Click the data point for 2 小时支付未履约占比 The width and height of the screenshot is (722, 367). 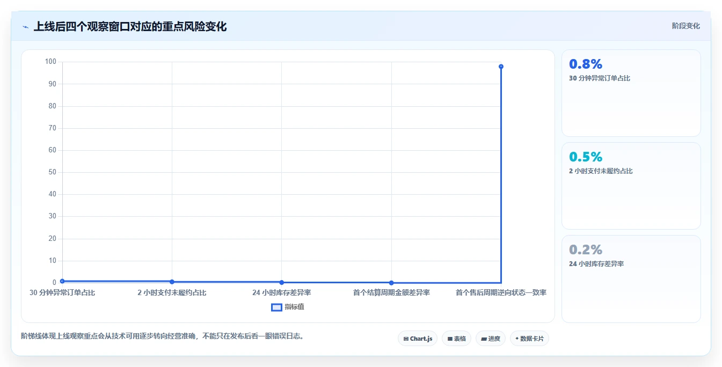tap(172, 282)
